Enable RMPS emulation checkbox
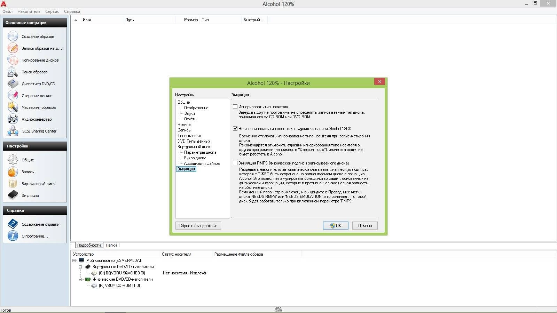The image size is (557, 313). pos(235,163)
